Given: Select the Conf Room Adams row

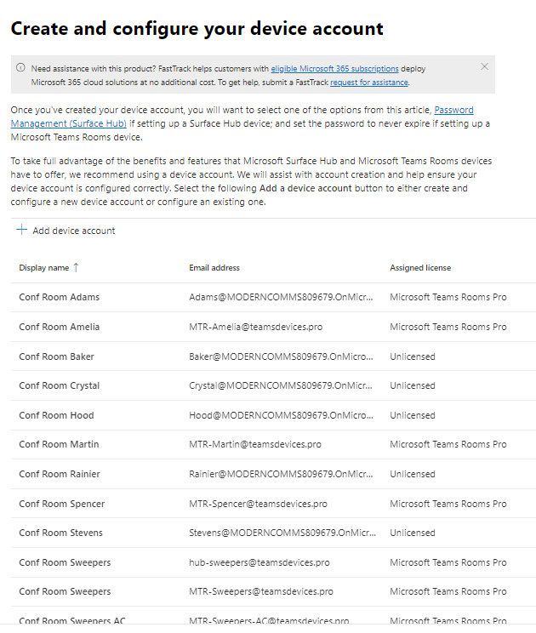Looking at the screenshot, I should point(60,297).
